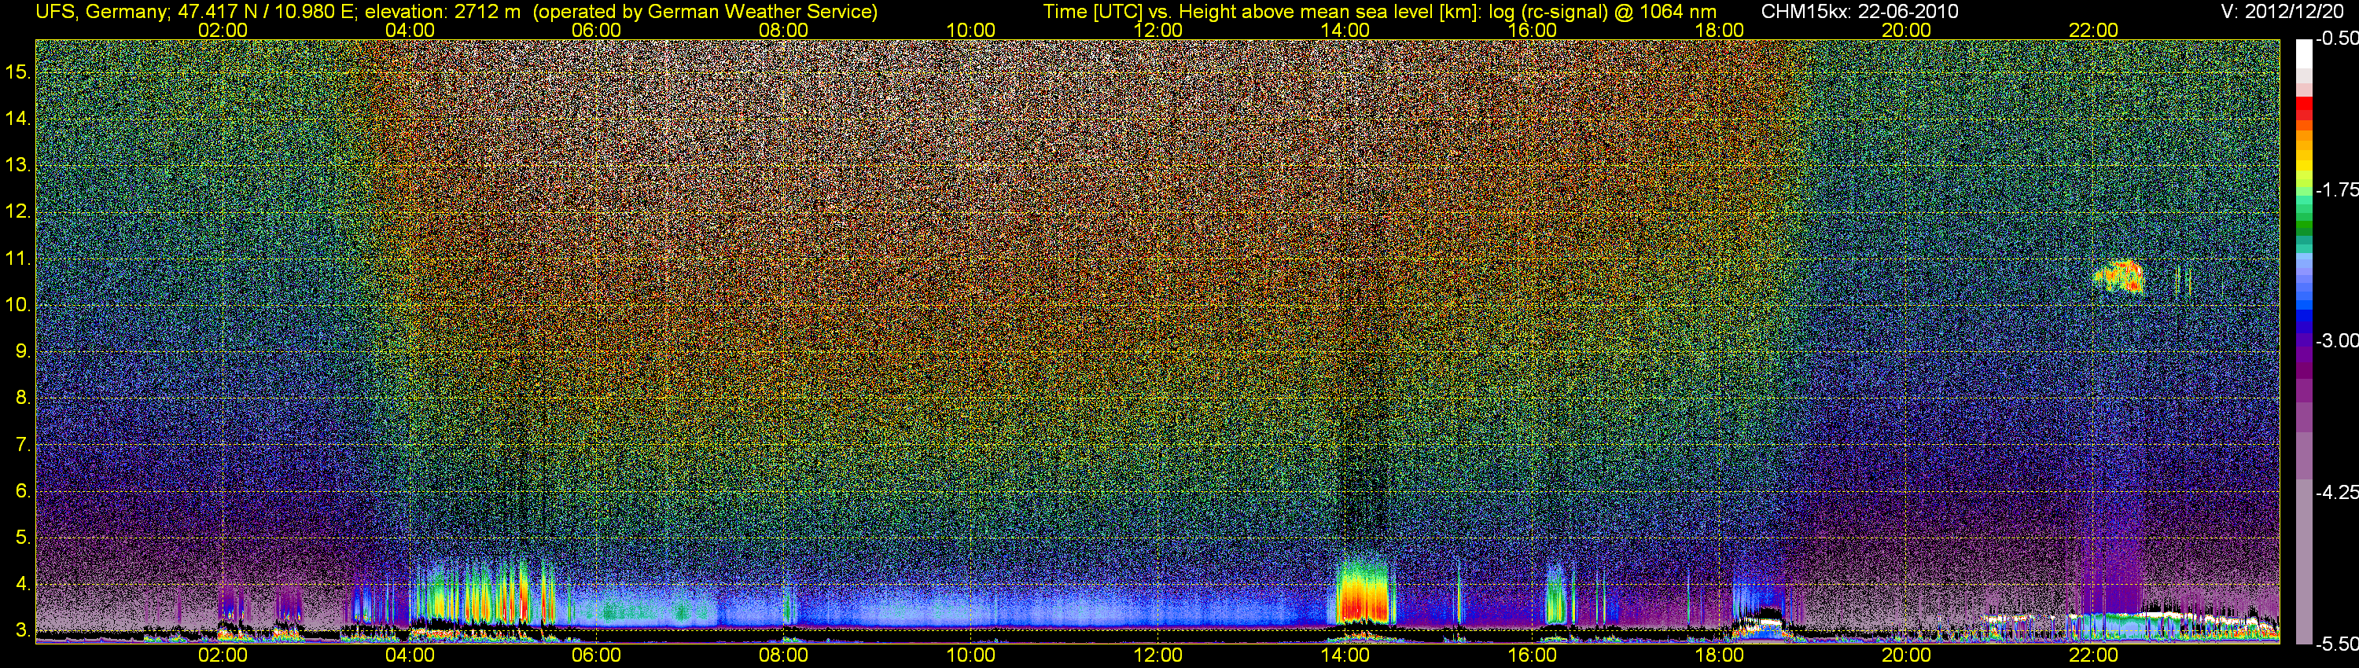Click the '20:00' label on the upper time axis

pos(1907,30)
